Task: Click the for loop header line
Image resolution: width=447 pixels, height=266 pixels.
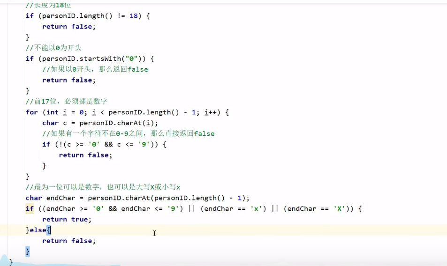Action: pos(127,112)
